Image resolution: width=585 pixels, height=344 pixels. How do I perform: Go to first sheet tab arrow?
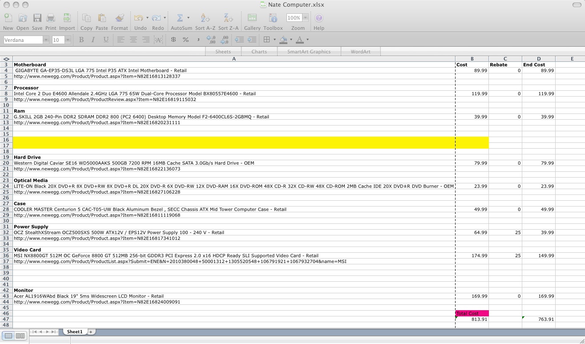[34, 332]
